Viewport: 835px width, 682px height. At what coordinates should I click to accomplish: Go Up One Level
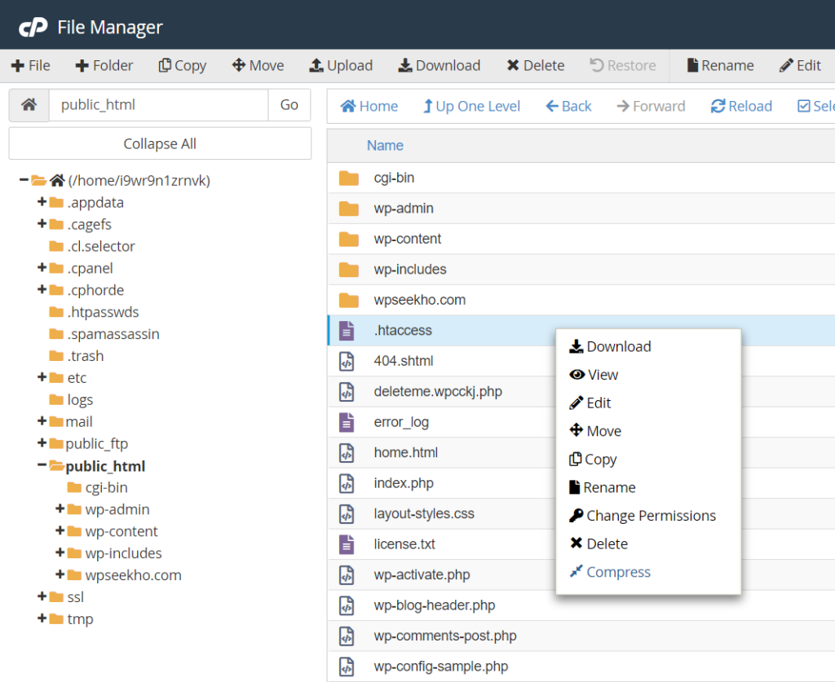[471, 107]
